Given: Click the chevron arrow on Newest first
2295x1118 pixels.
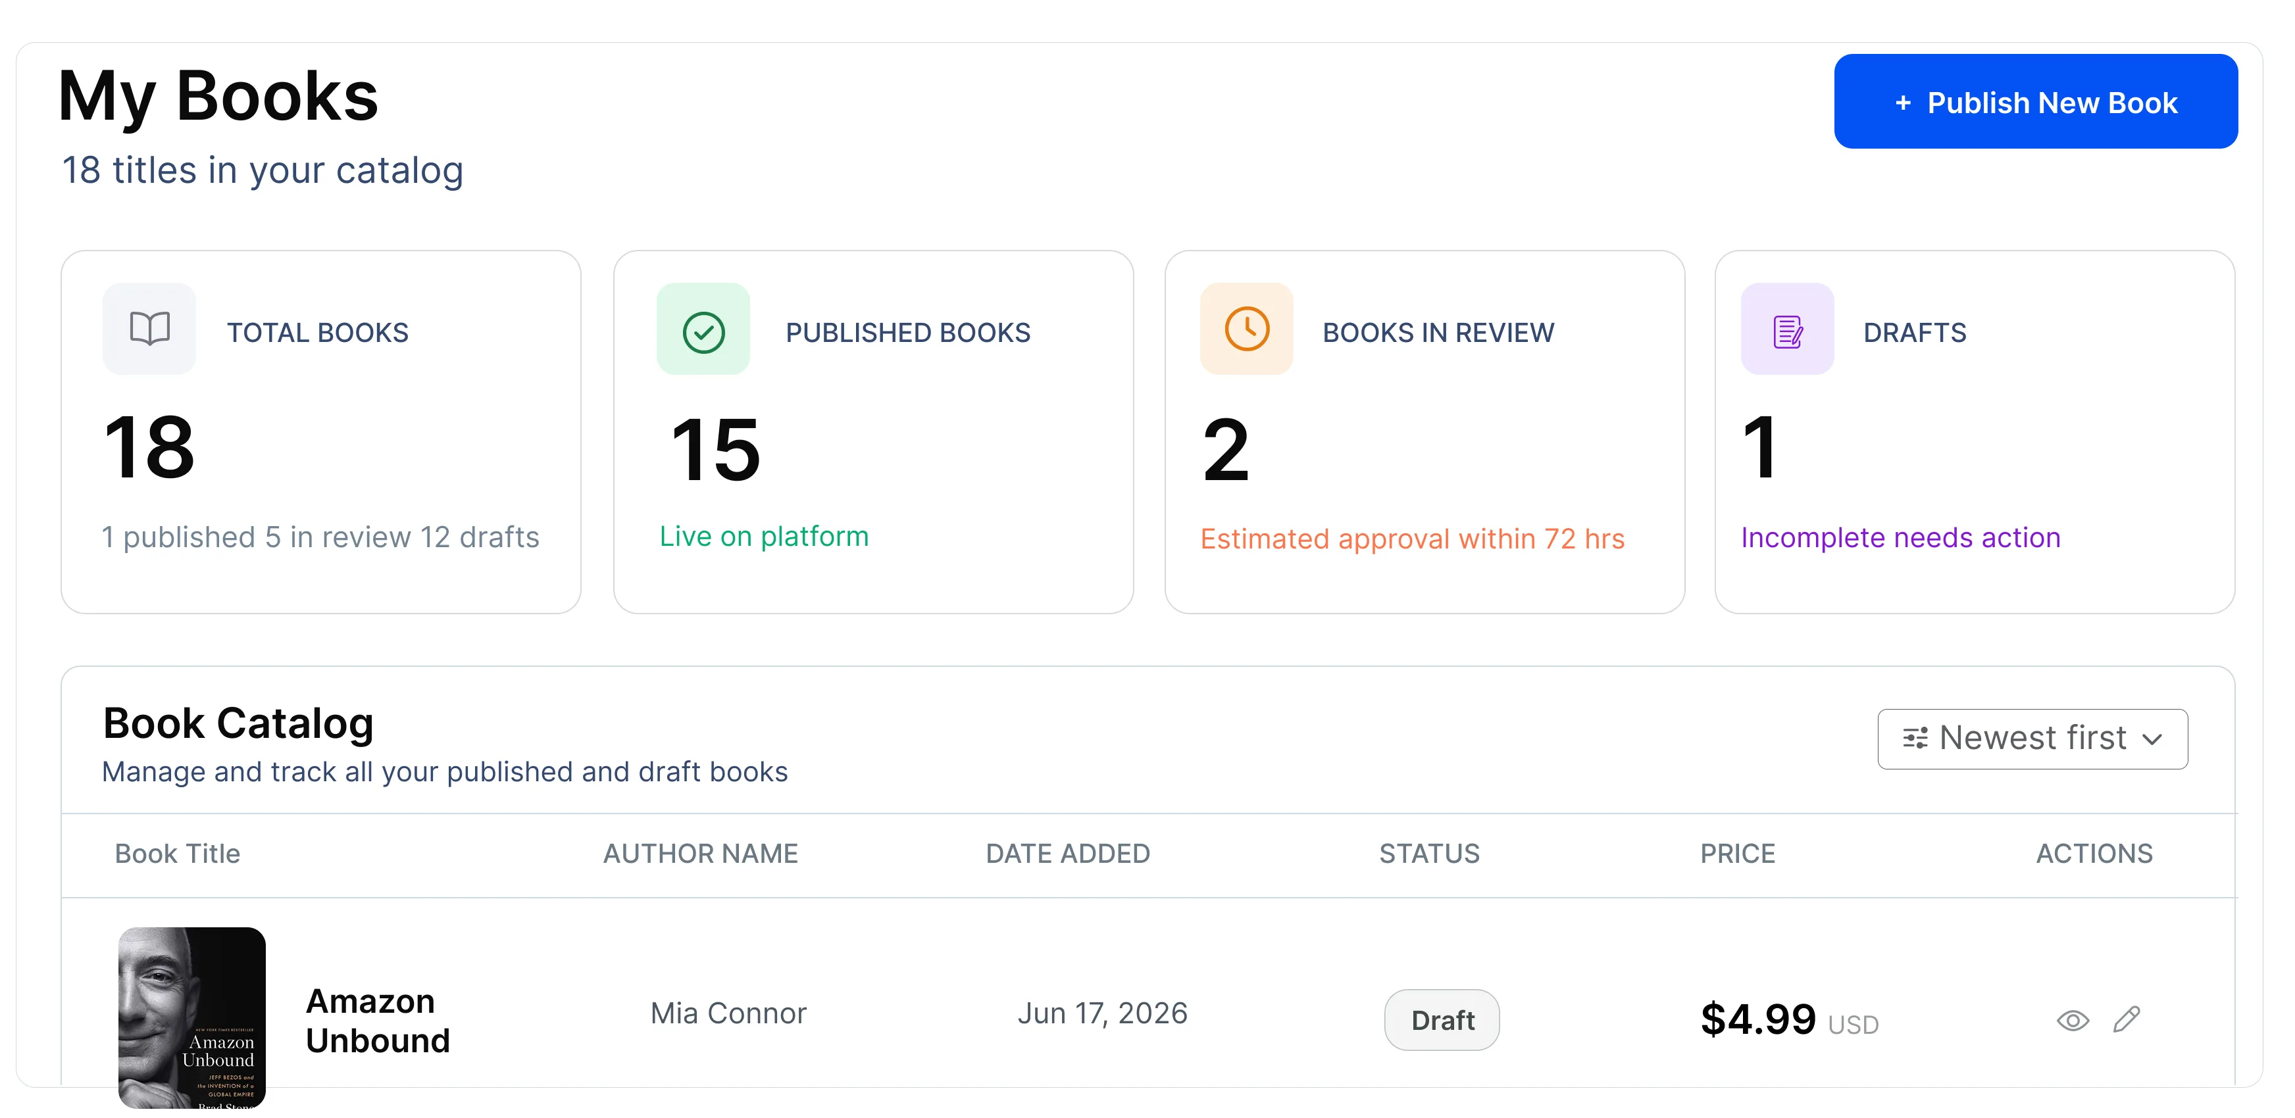Looking at the screenshot, I should (x=2152, y=740).
